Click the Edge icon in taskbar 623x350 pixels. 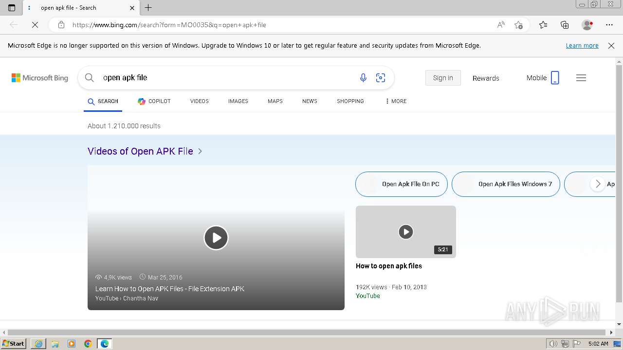105,344
